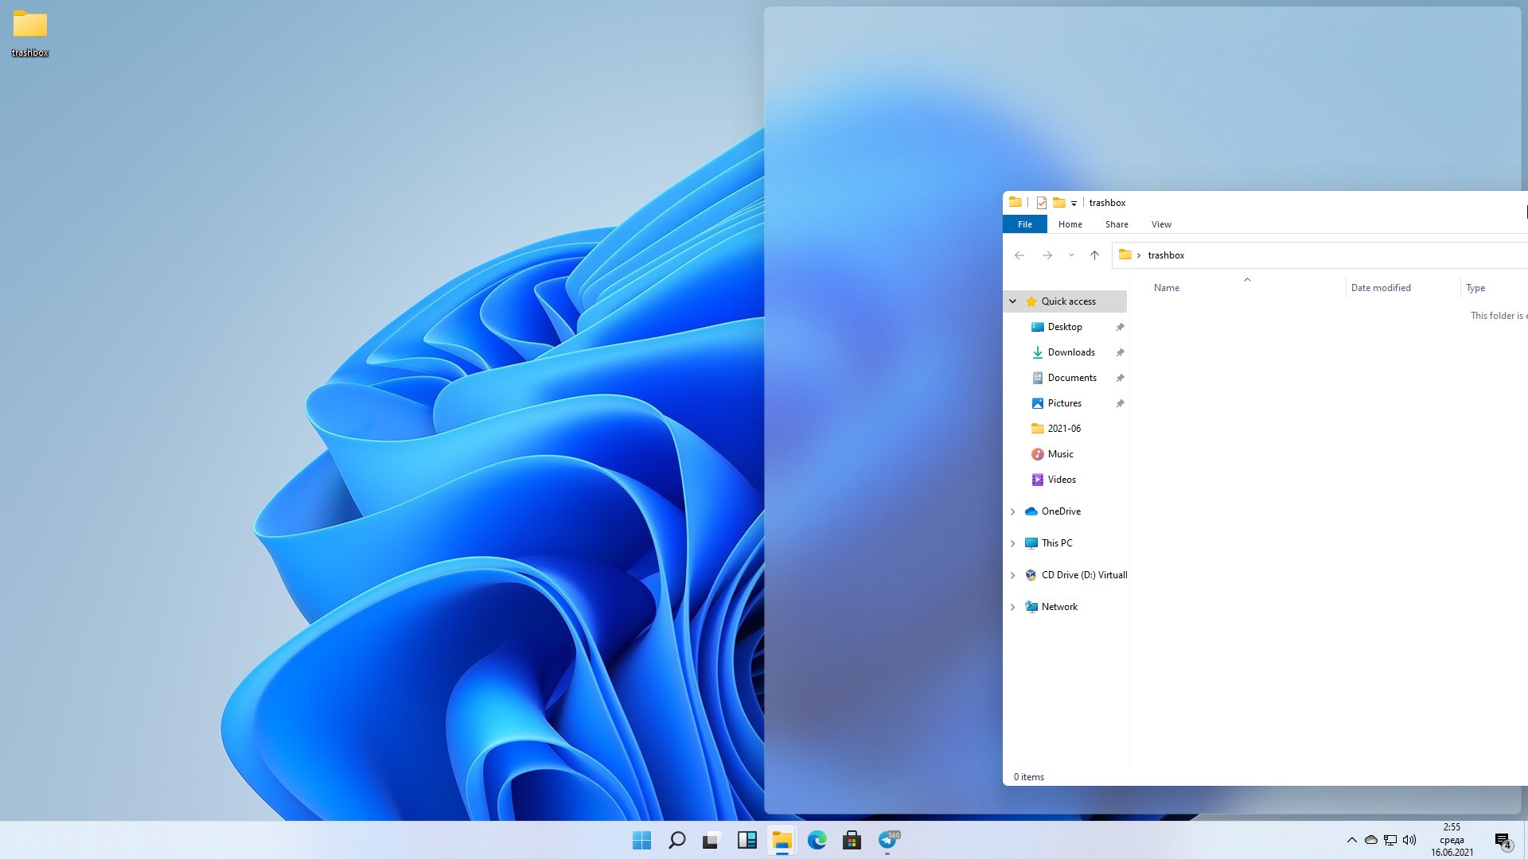This screenshot has height=859, width=1528.
Task: Click the pin icon next to Downloads
Action: click(1120, 352)
